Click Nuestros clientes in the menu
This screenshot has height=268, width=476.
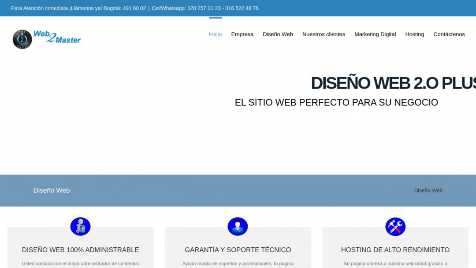[324, 34]
